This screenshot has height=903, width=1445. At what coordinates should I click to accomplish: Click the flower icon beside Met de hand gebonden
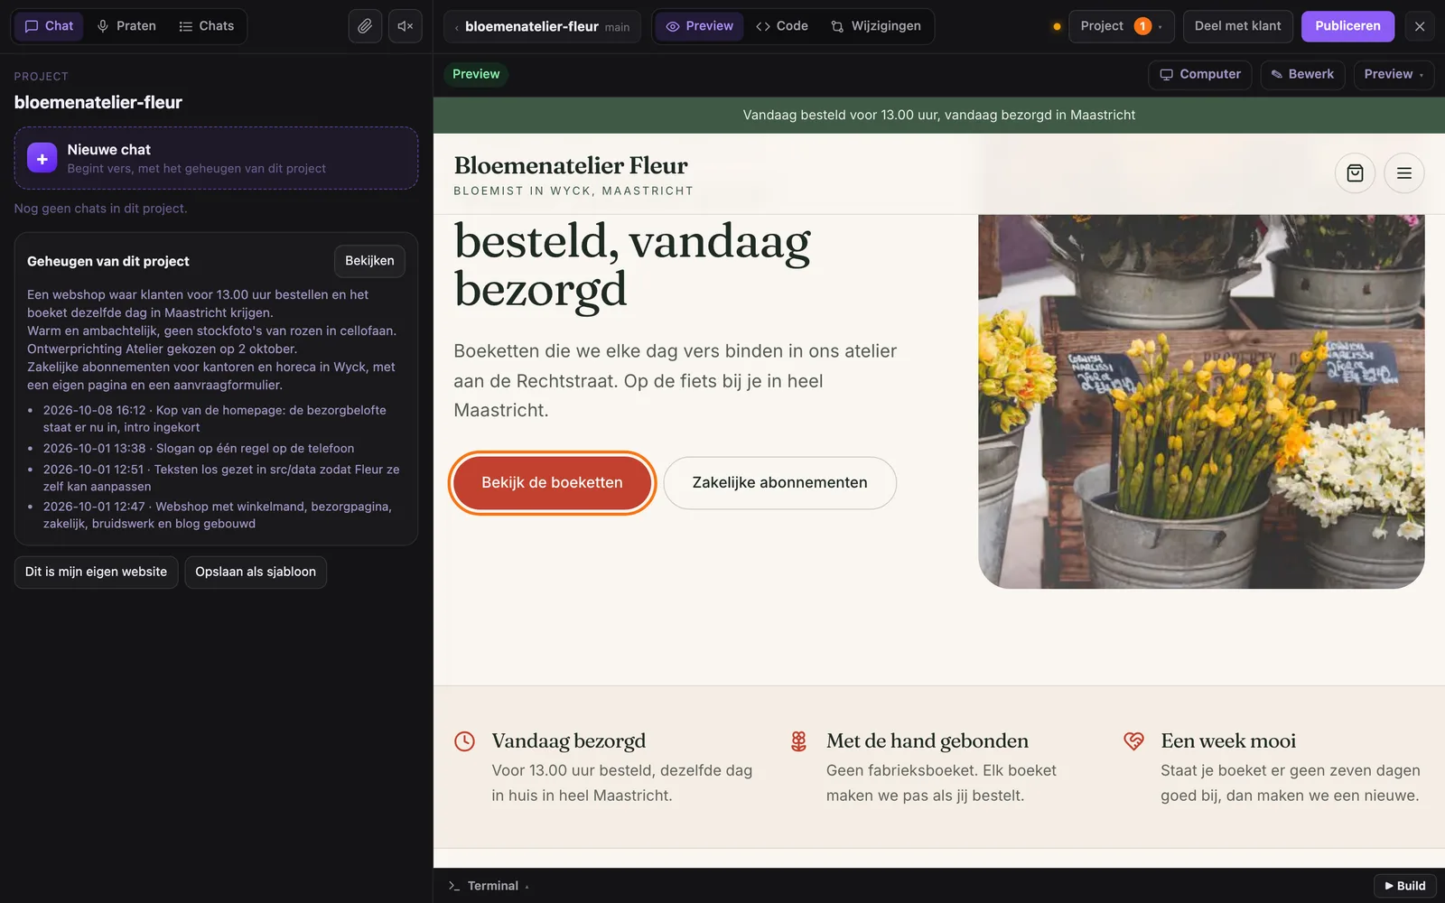[x=798, y=741]
